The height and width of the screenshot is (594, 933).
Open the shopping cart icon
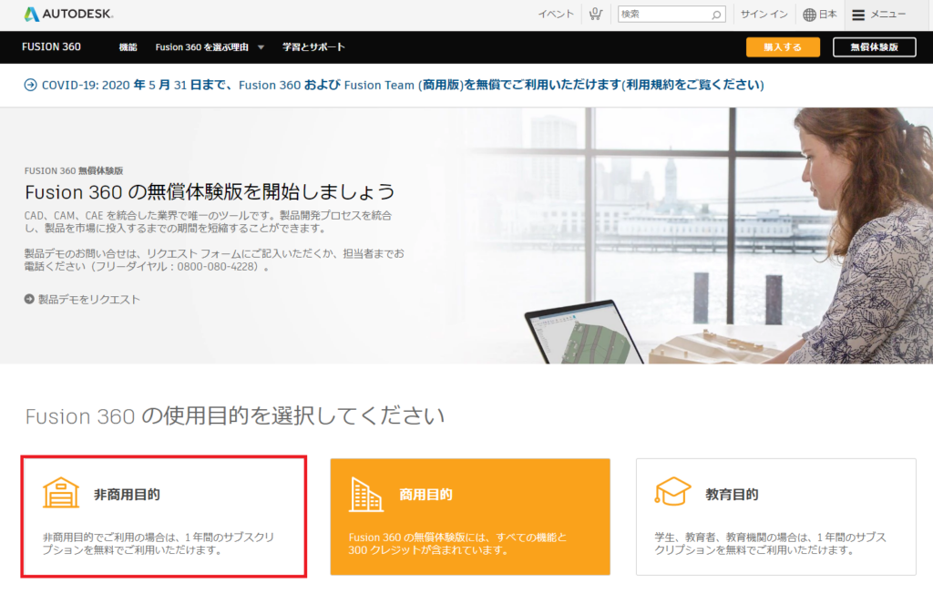pyautogui.click(x=595, y=14)
